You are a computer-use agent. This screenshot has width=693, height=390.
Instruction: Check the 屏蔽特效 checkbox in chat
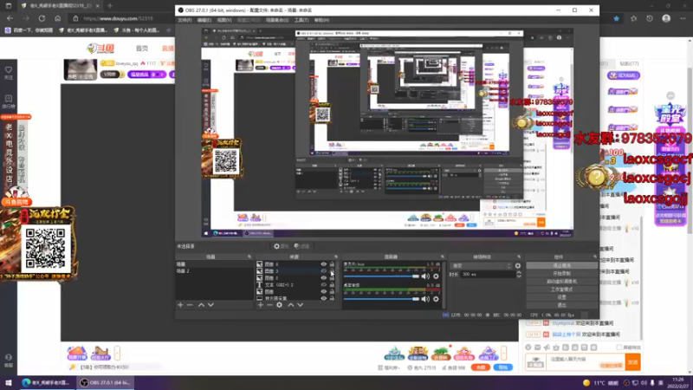click(x=619, y=348)
